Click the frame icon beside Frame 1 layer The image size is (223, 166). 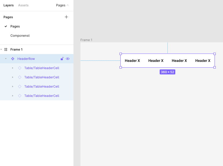(6, 49)
